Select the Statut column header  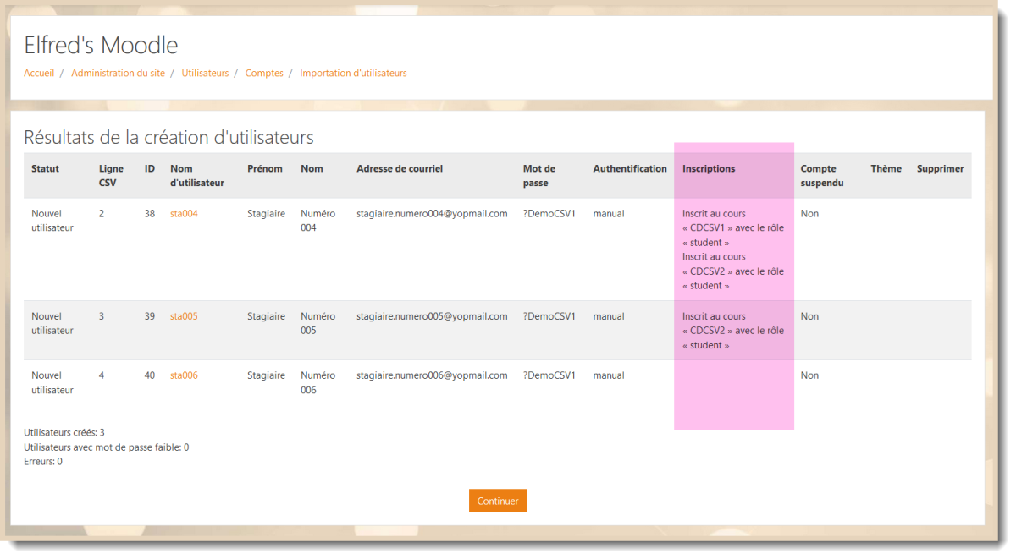point(46,169)
